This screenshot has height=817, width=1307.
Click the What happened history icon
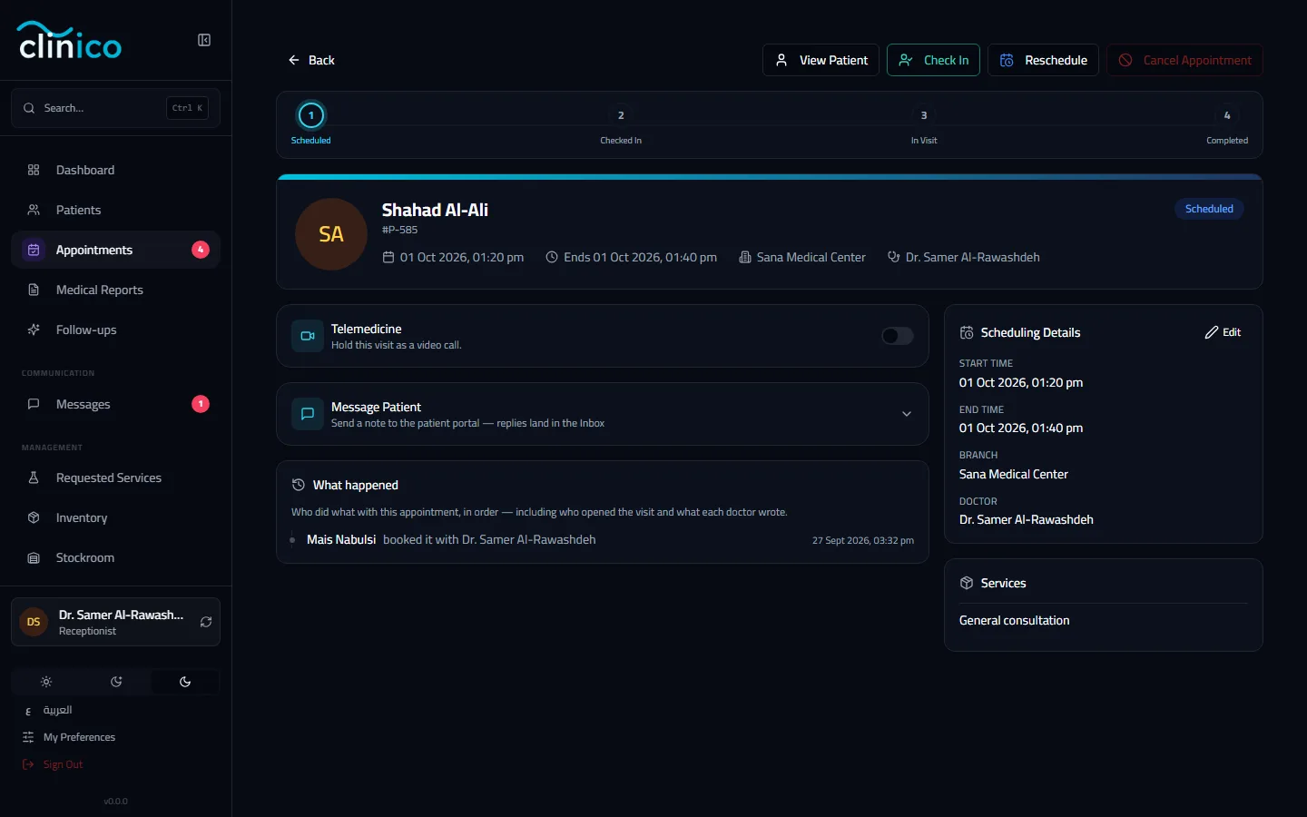[298, 485]
